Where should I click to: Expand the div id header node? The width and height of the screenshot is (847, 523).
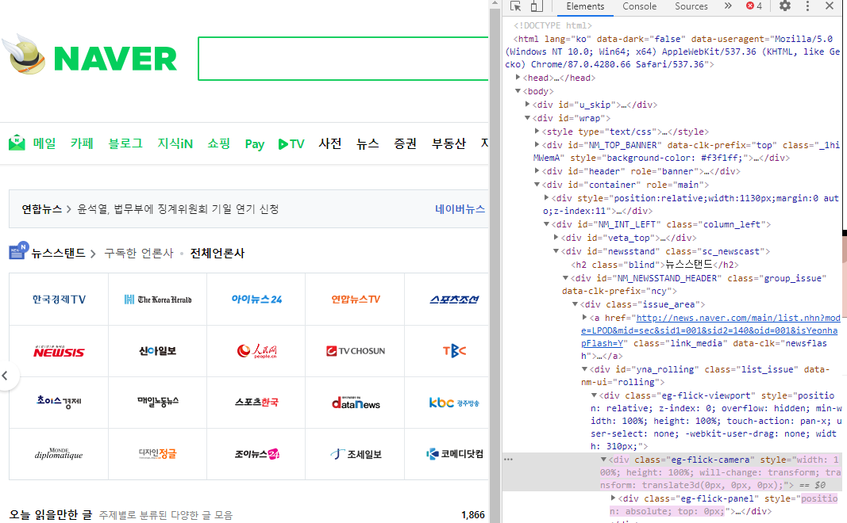click(x=537, y=171)
